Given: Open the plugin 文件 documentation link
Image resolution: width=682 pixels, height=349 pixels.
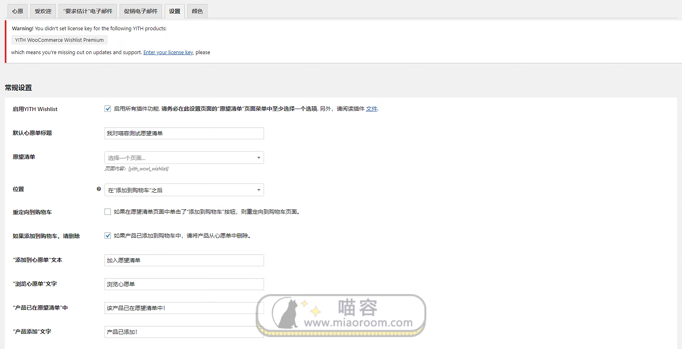Looking at the screenshot, I should pyautogui.click(x=372, y=109).
